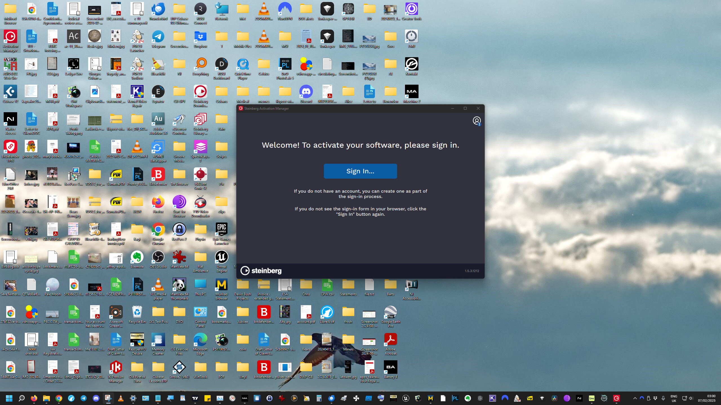721x405 pixels.
Task: Select the Steinberg Download Assistant icon
Action: [x=201, y=96]
